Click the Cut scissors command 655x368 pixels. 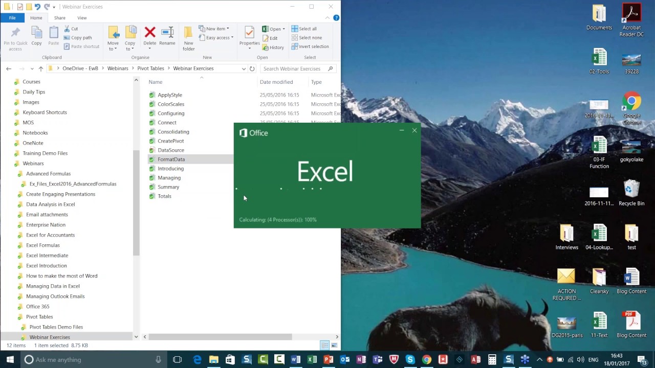(71, 29)
